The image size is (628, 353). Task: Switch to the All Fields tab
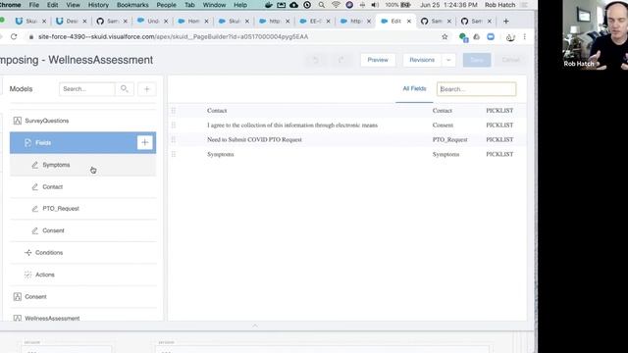tap(414, 89)
